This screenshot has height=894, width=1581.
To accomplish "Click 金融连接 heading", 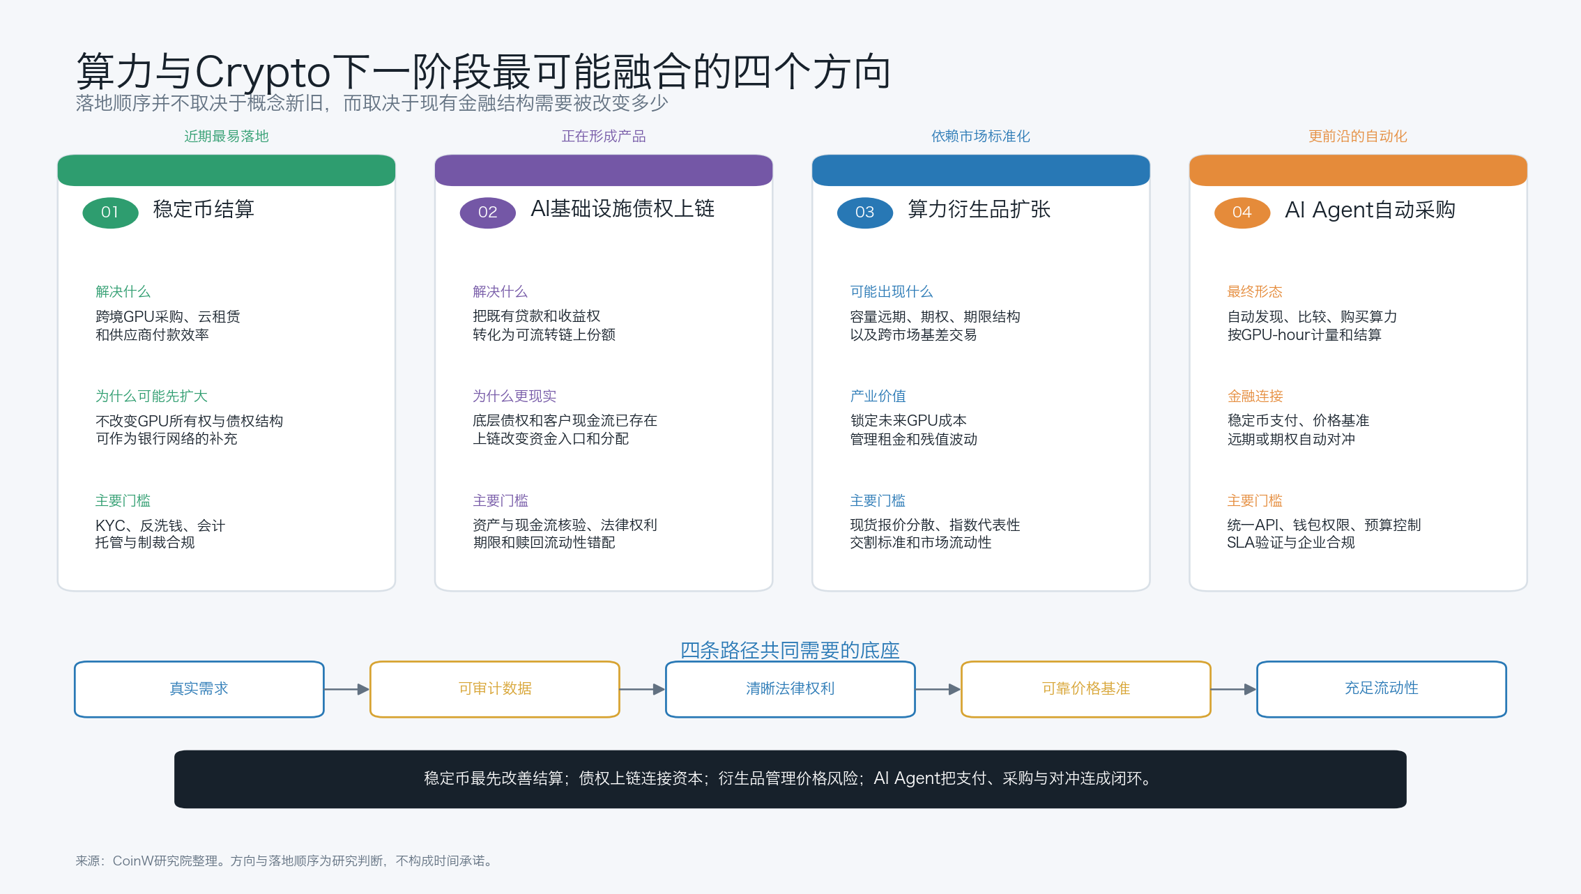I will click(1255, 396).
